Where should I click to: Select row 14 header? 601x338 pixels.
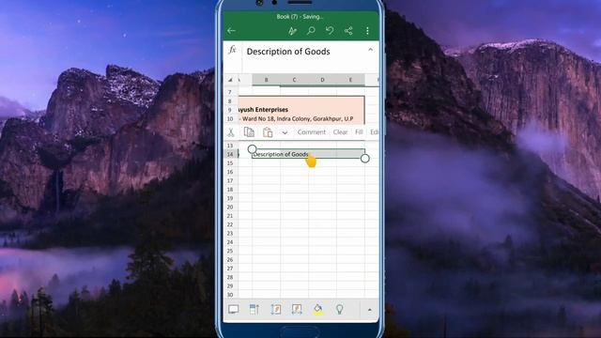230,154
